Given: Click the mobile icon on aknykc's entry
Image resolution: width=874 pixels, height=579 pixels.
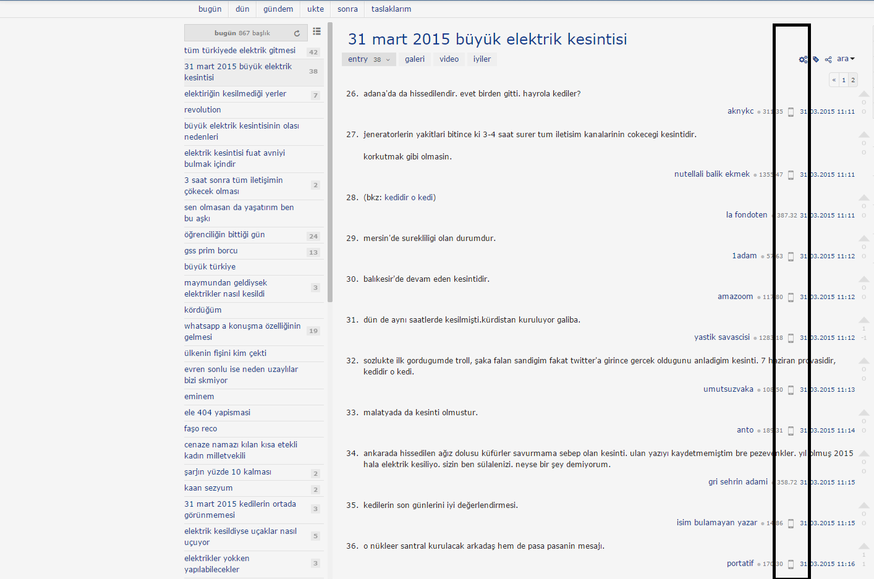Looking at the screenshot, I should [791, 112].
